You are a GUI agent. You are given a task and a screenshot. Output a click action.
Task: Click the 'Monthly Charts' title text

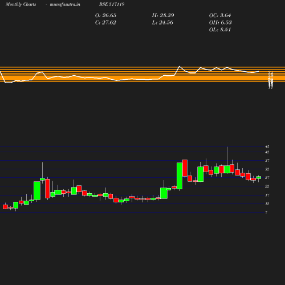[21, 4]
